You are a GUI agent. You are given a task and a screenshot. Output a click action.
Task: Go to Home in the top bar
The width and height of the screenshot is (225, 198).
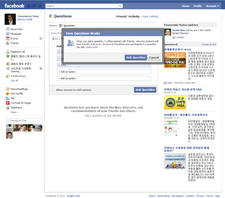(x=185, y=6)
